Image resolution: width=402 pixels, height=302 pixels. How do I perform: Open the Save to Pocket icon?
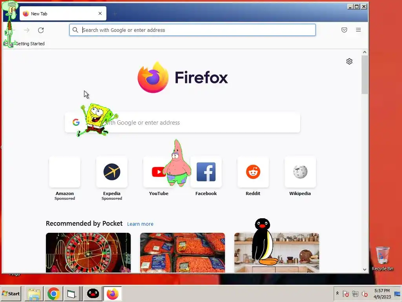tap(344, 30)
